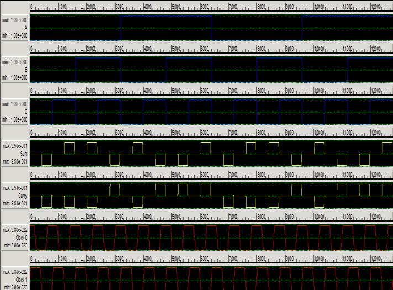Click the max 9.50e-001 value of Sum
393x290 pixels.
[x=15, y=146]
